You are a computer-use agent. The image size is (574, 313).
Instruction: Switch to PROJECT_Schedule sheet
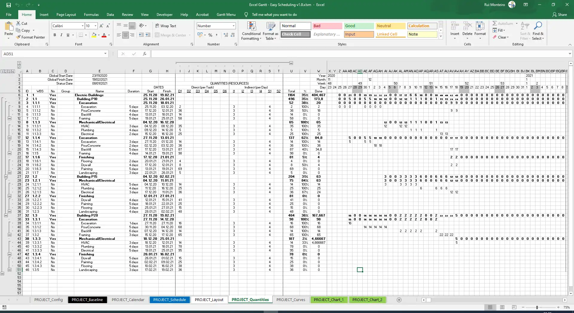[x=170, y=300]
